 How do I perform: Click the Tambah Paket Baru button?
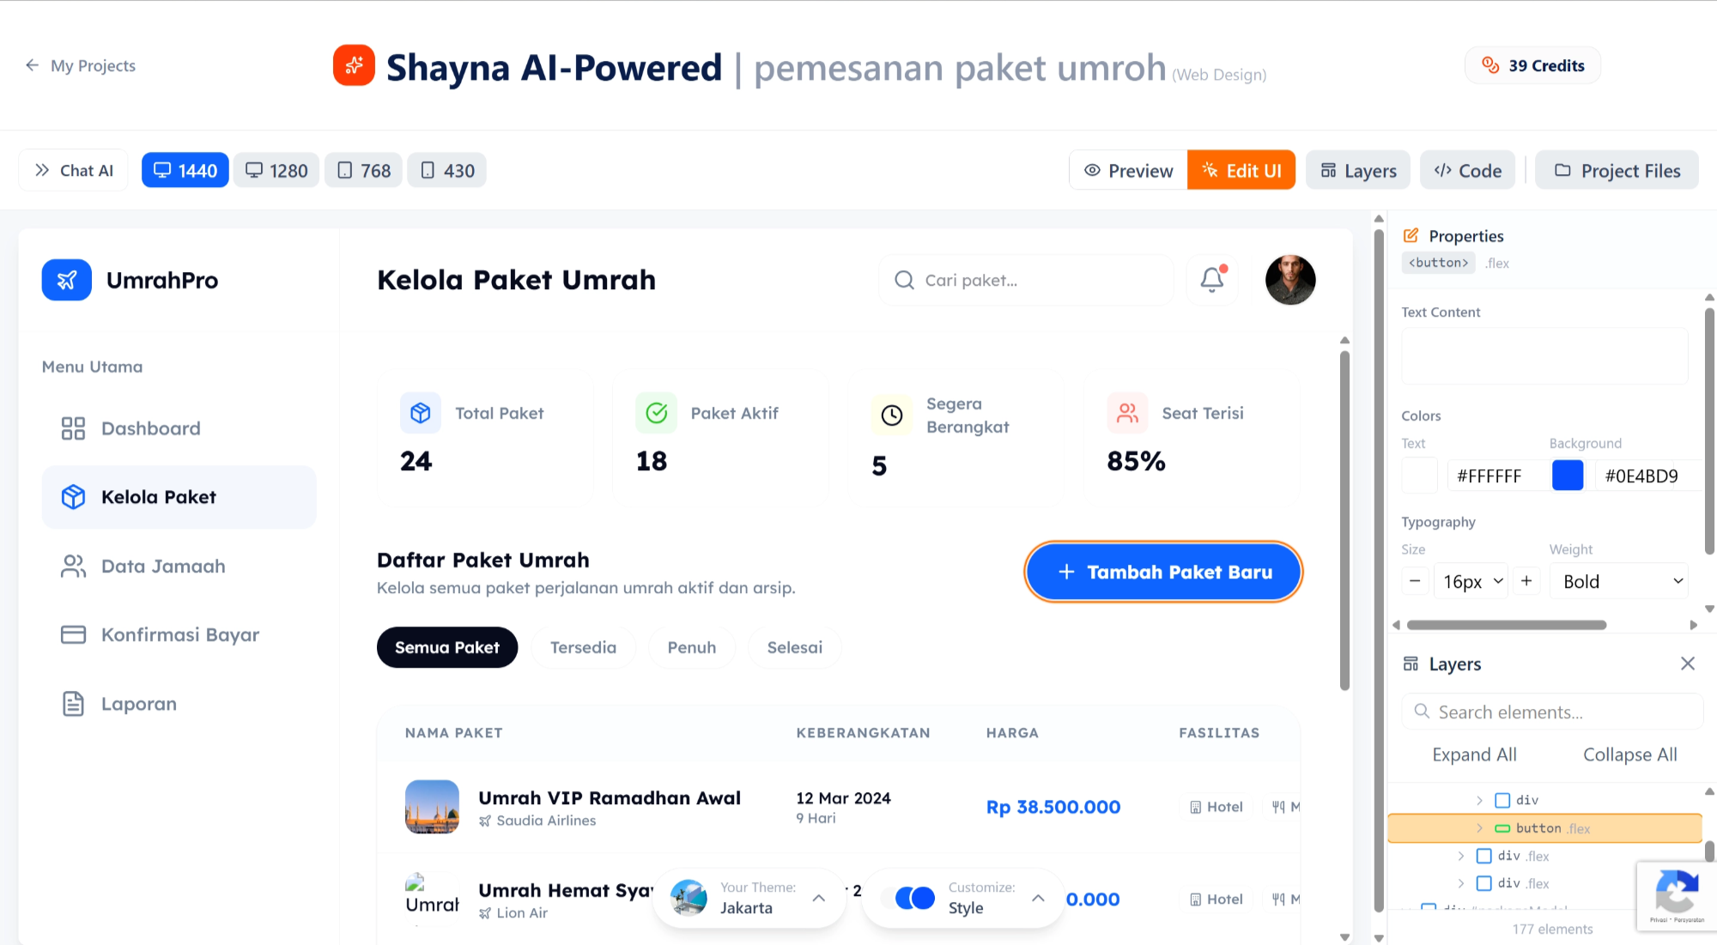pyautogui.click(x=1162, y=572)
